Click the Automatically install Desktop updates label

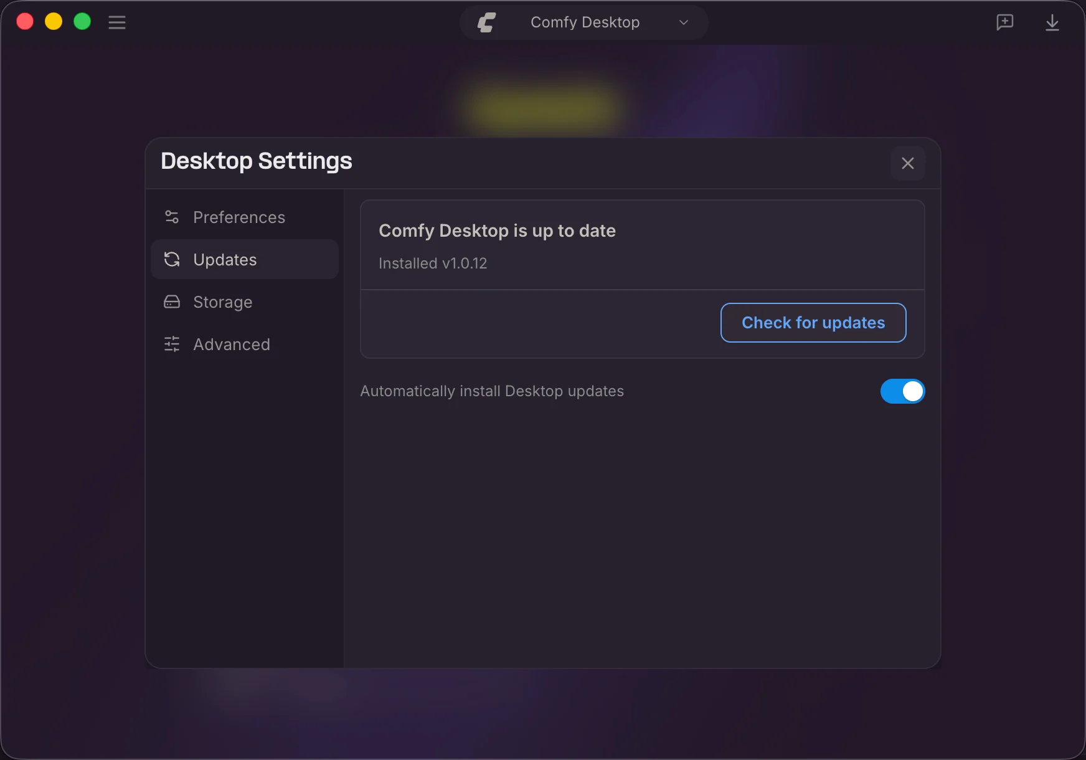pos(492,391)
